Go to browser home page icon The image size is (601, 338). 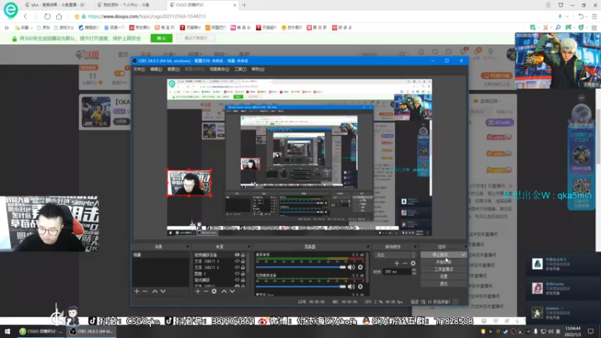[x=59, y=17]
